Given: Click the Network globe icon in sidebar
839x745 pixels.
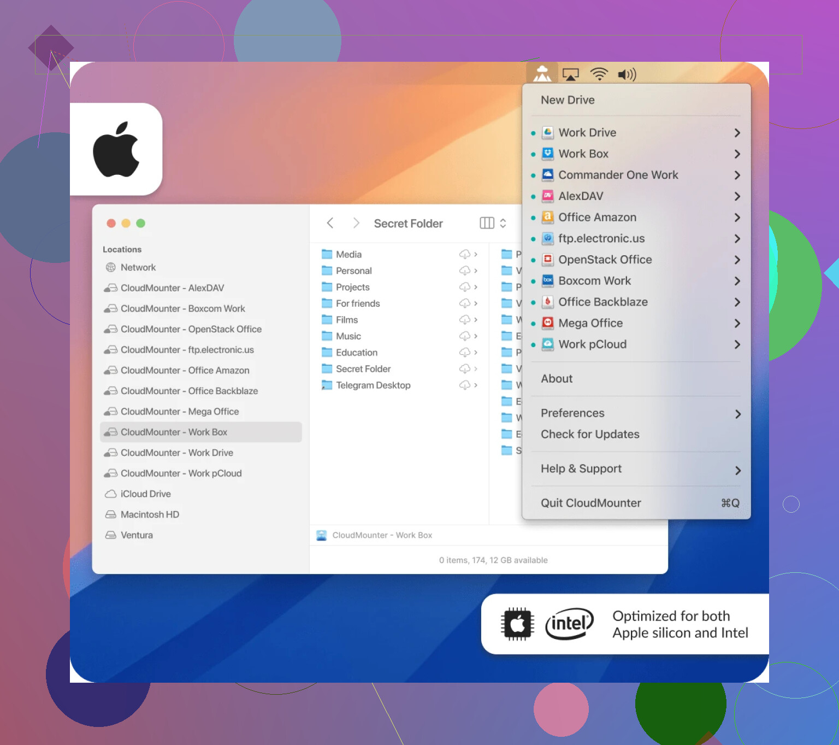Looking at the screenshot, I should click(110, 267).
